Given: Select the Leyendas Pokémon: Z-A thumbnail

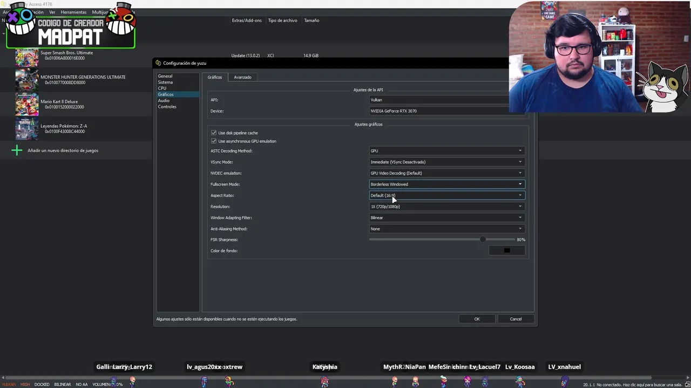Looking at the screenshot, I should 27,129.
